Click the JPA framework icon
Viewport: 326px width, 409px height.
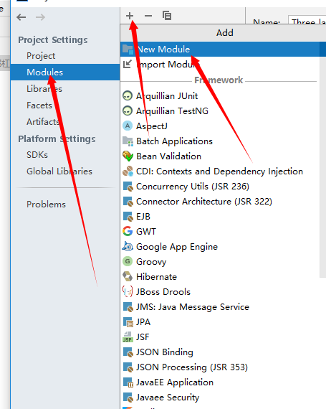pyautogui.click(x=128, y=322)
